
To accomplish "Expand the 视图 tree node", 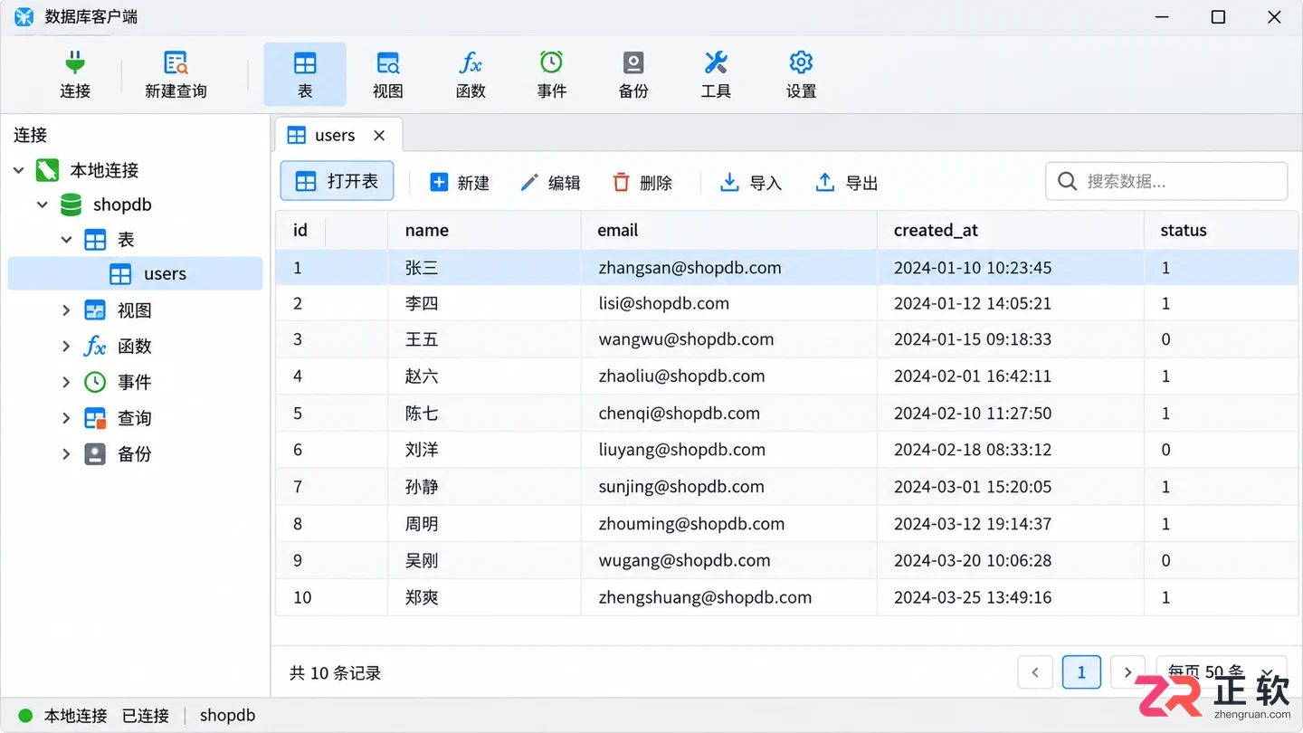I will (x=66, y=310).
